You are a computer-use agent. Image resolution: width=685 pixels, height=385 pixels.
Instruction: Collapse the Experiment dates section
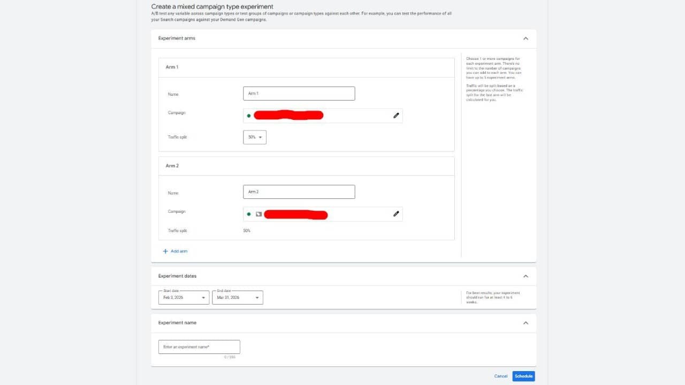point(526,276)
